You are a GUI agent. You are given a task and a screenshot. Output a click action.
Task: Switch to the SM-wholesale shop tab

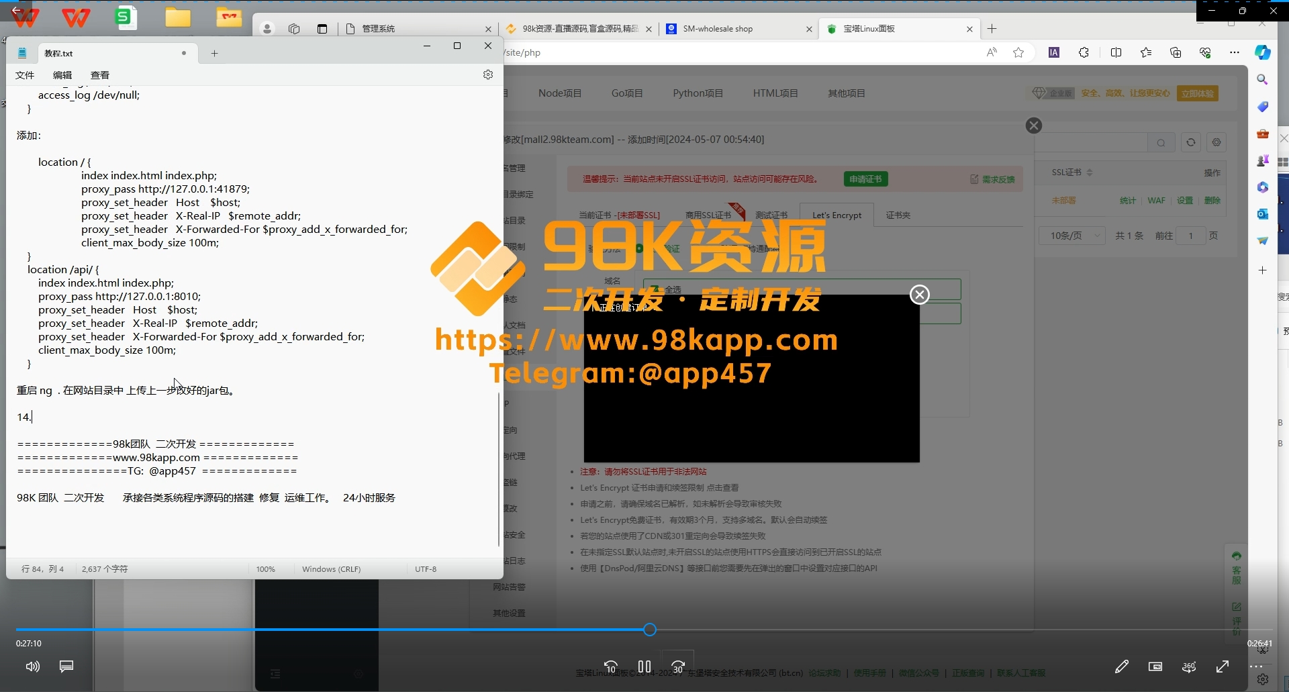(738, 29)
